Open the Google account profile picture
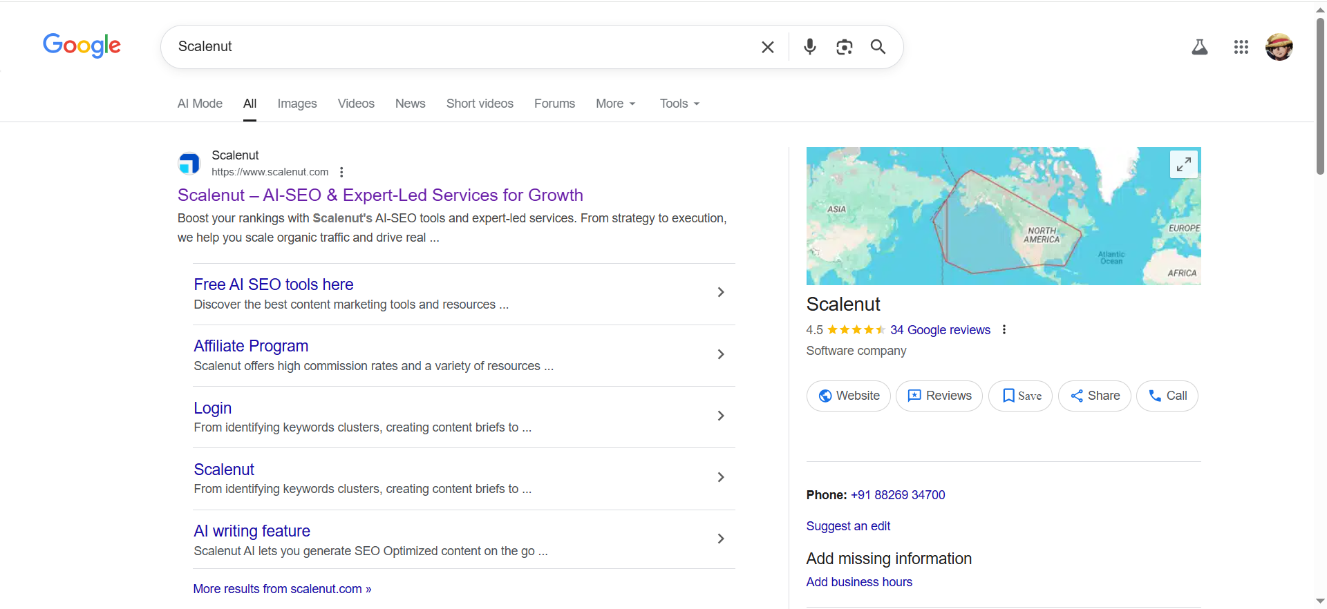This screenshot has width=1327, height=609. pos(1279,47)
